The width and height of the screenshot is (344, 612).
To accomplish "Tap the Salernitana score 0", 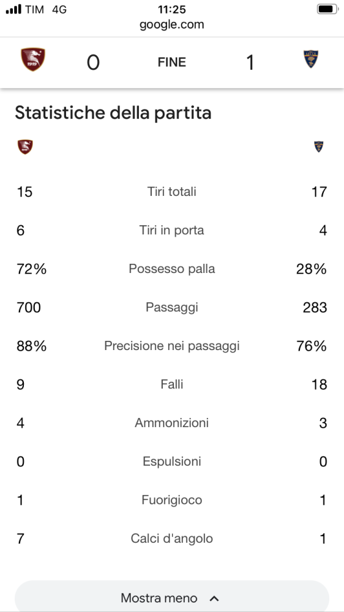I will pos(93,62).
